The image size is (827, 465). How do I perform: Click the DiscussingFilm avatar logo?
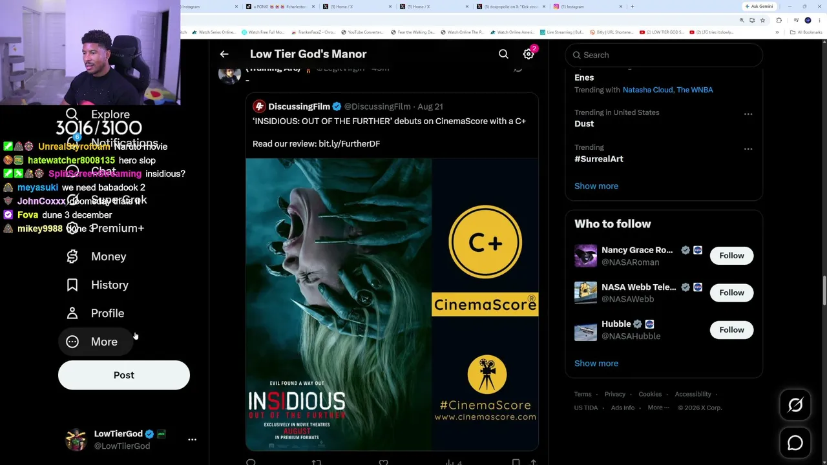tap(259, 107)
